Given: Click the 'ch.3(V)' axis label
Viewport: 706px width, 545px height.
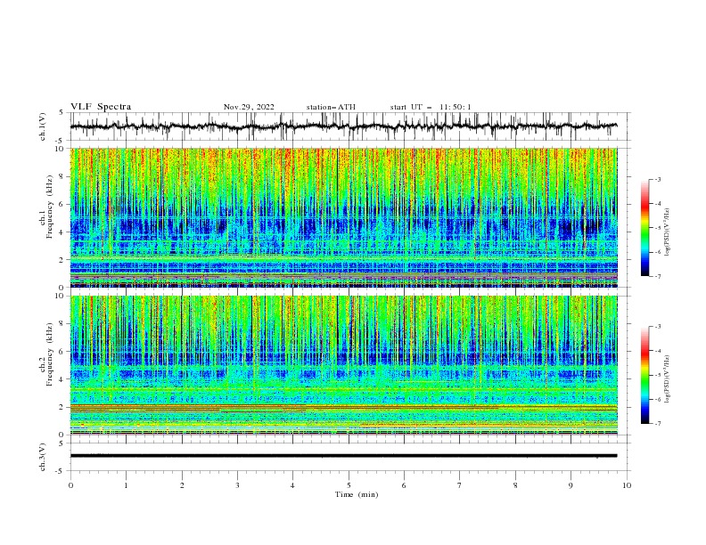Looking at the screenshot, I should tap(43, 457).
